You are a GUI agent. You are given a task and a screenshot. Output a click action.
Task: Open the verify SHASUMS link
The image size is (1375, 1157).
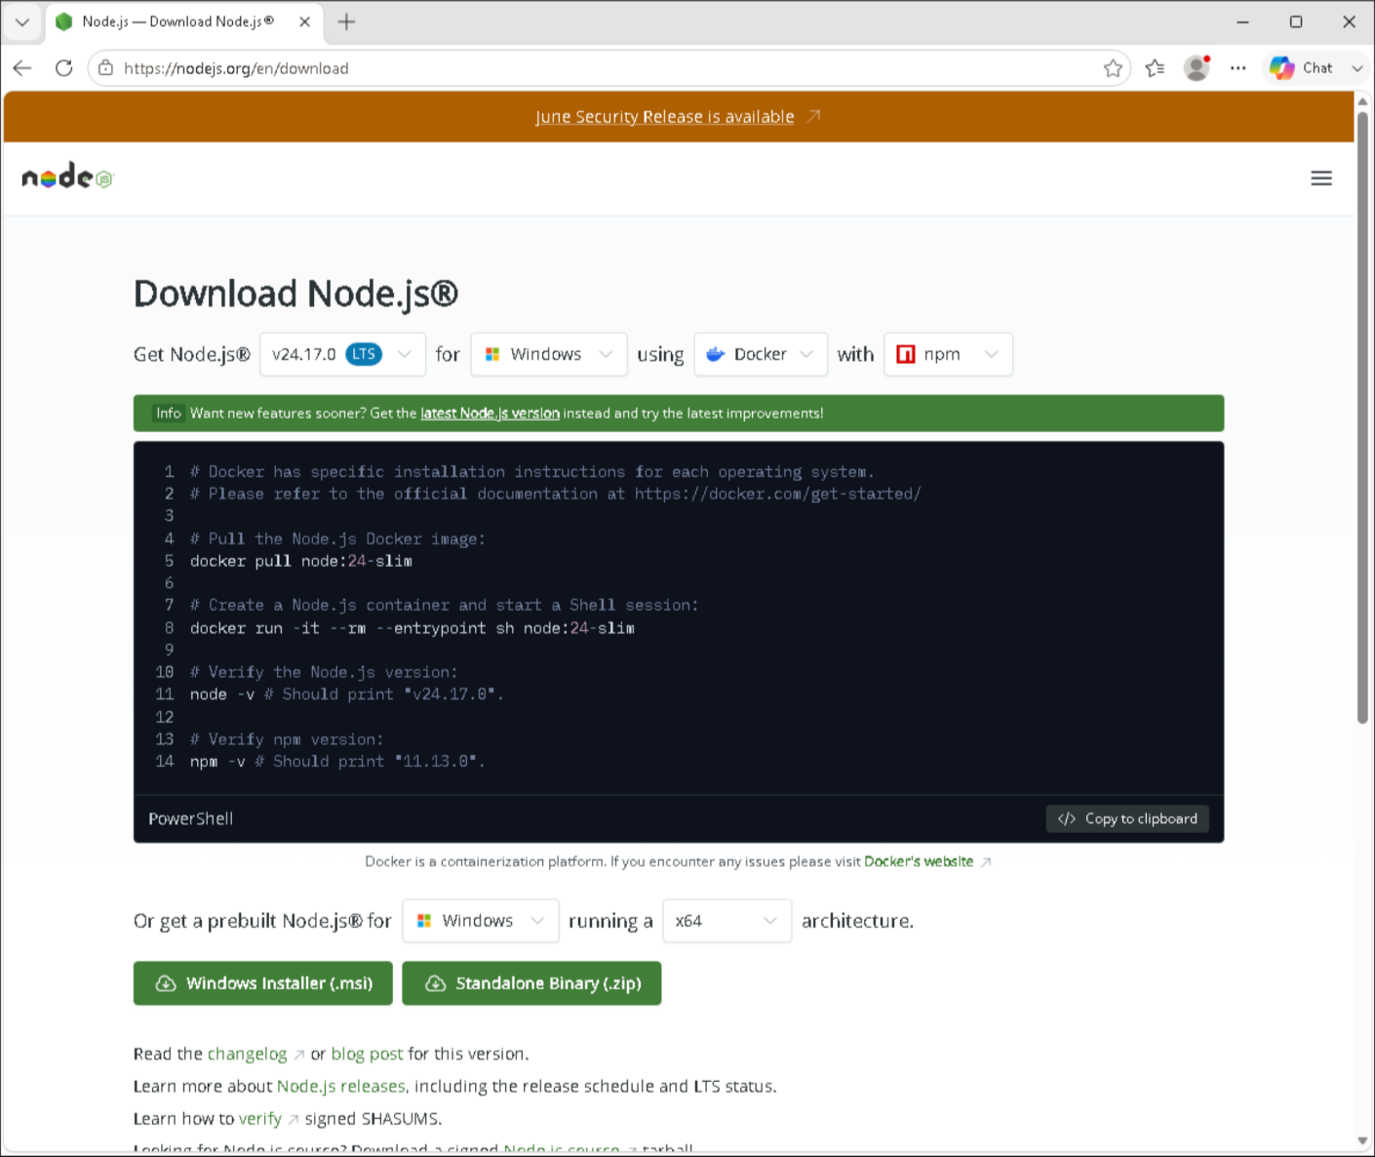coord(259,1119)
